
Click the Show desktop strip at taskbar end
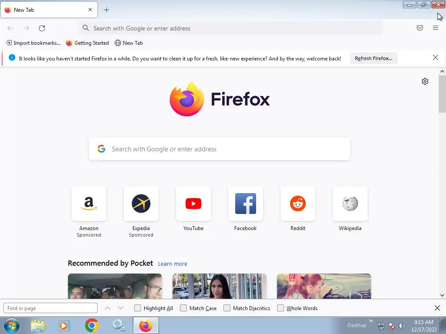coord(443,325)
